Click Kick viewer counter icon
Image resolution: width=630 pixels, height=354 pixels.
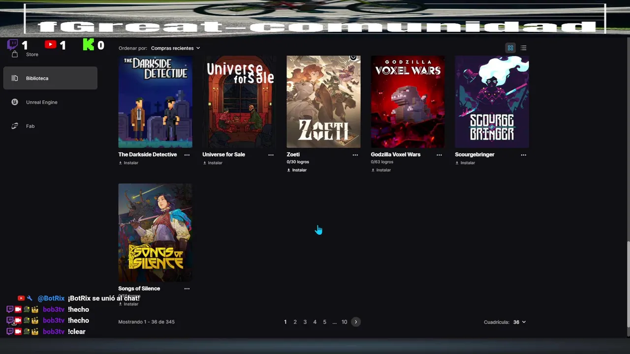(88, 45)
